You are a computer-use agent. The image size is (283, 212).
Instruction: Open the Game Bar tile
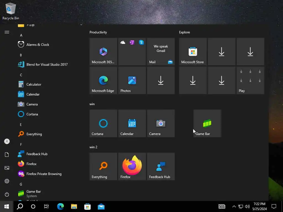(207, 123)
